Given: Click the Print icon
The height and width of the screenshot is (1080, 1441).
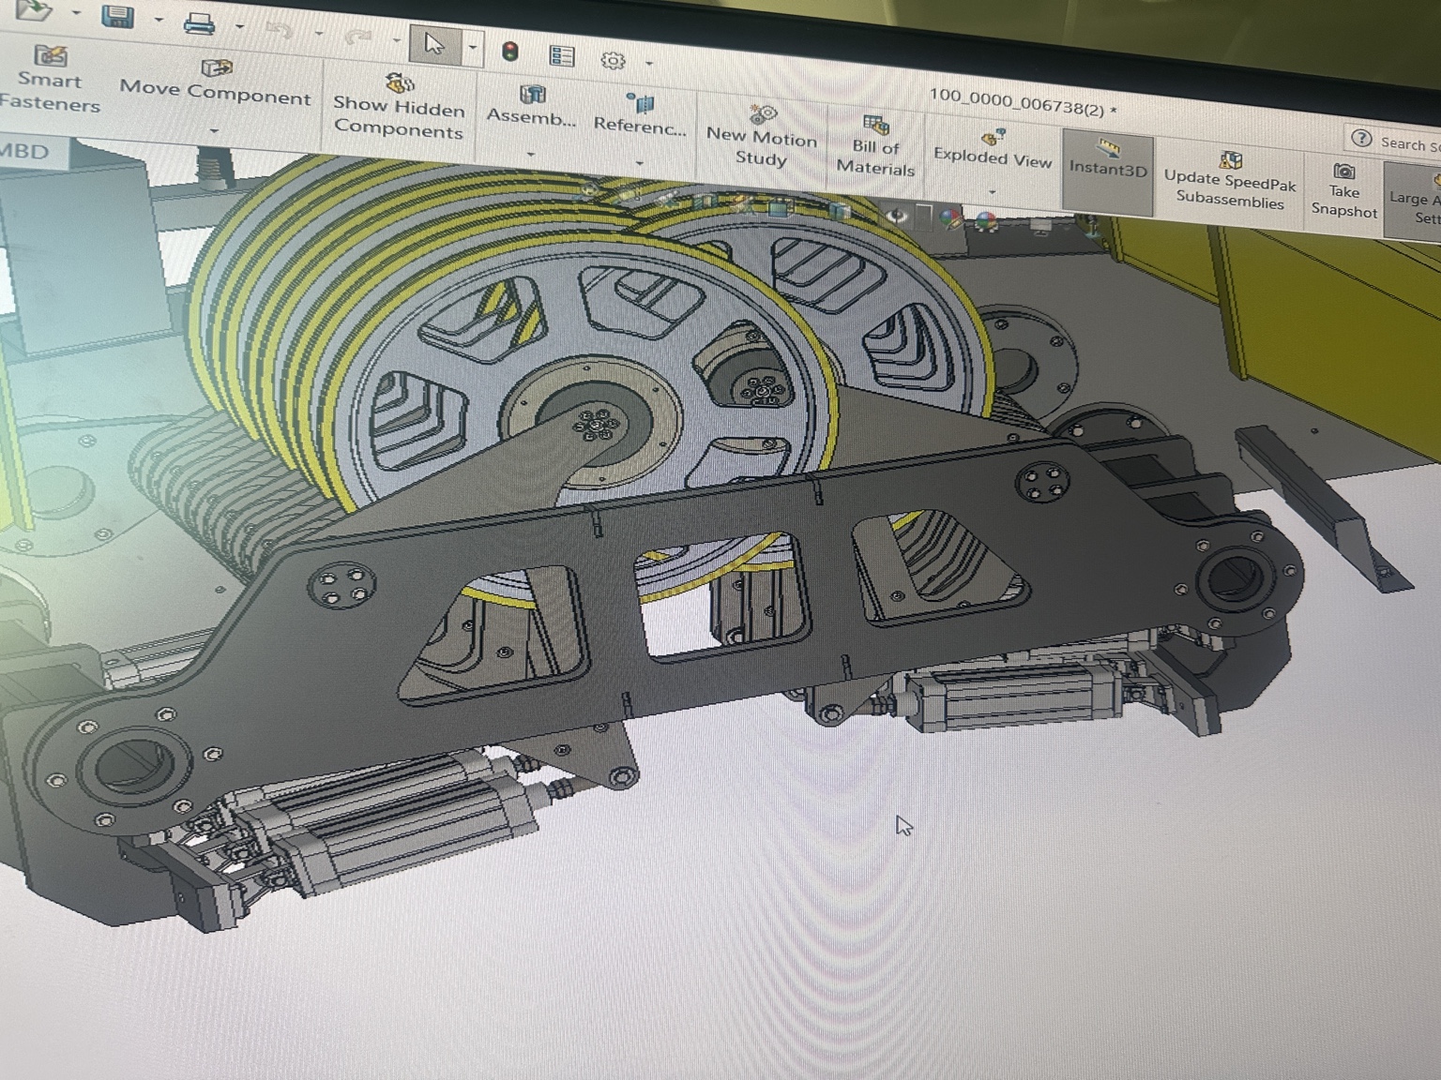Looking at the screenshot, I should [200, 22].
